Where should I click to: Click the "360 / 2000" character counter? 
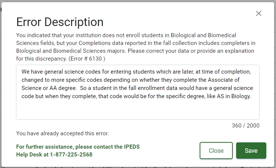coord(245,126)
